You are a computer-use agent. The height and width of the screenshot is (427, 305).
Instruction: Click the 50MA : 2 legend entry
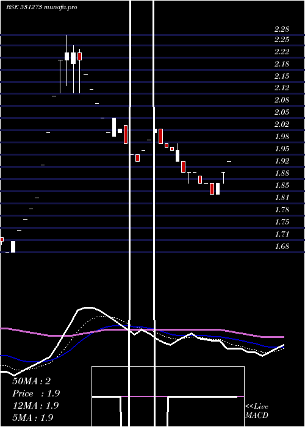tap(32, 381)
